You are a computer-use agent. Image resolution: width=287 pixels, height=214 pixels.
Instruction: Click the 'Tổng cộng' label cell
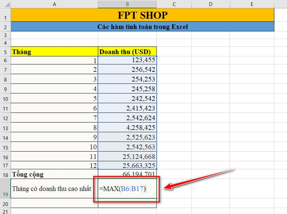pos(54,174)
